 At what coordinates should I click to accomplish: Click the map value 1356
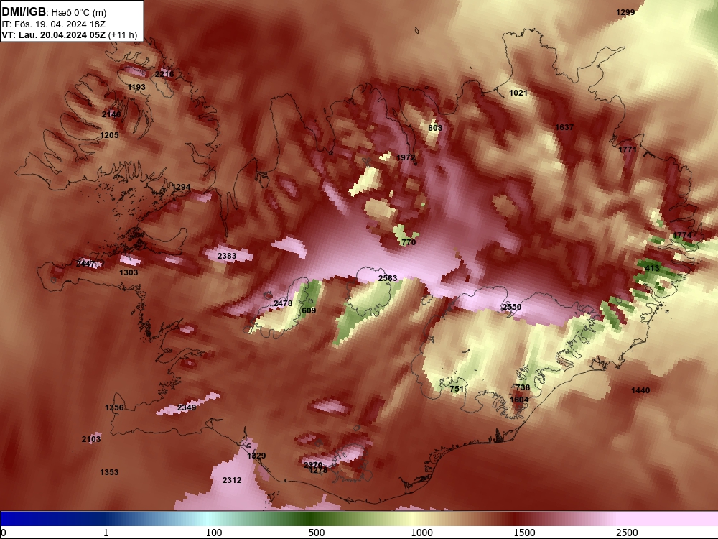[x=114, y=407]
